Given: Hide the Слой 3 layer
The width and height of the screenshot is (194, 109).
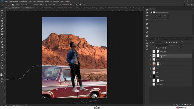Looking at the screenshot, I should tap(151, 60).
